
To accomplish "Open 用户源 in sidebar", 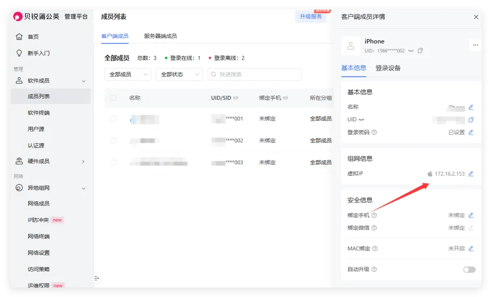I will tap(36, 129).
